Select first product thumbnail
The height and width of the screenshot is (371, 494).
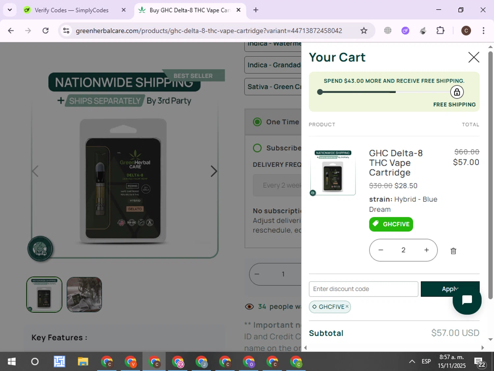[x=44, y=294]
